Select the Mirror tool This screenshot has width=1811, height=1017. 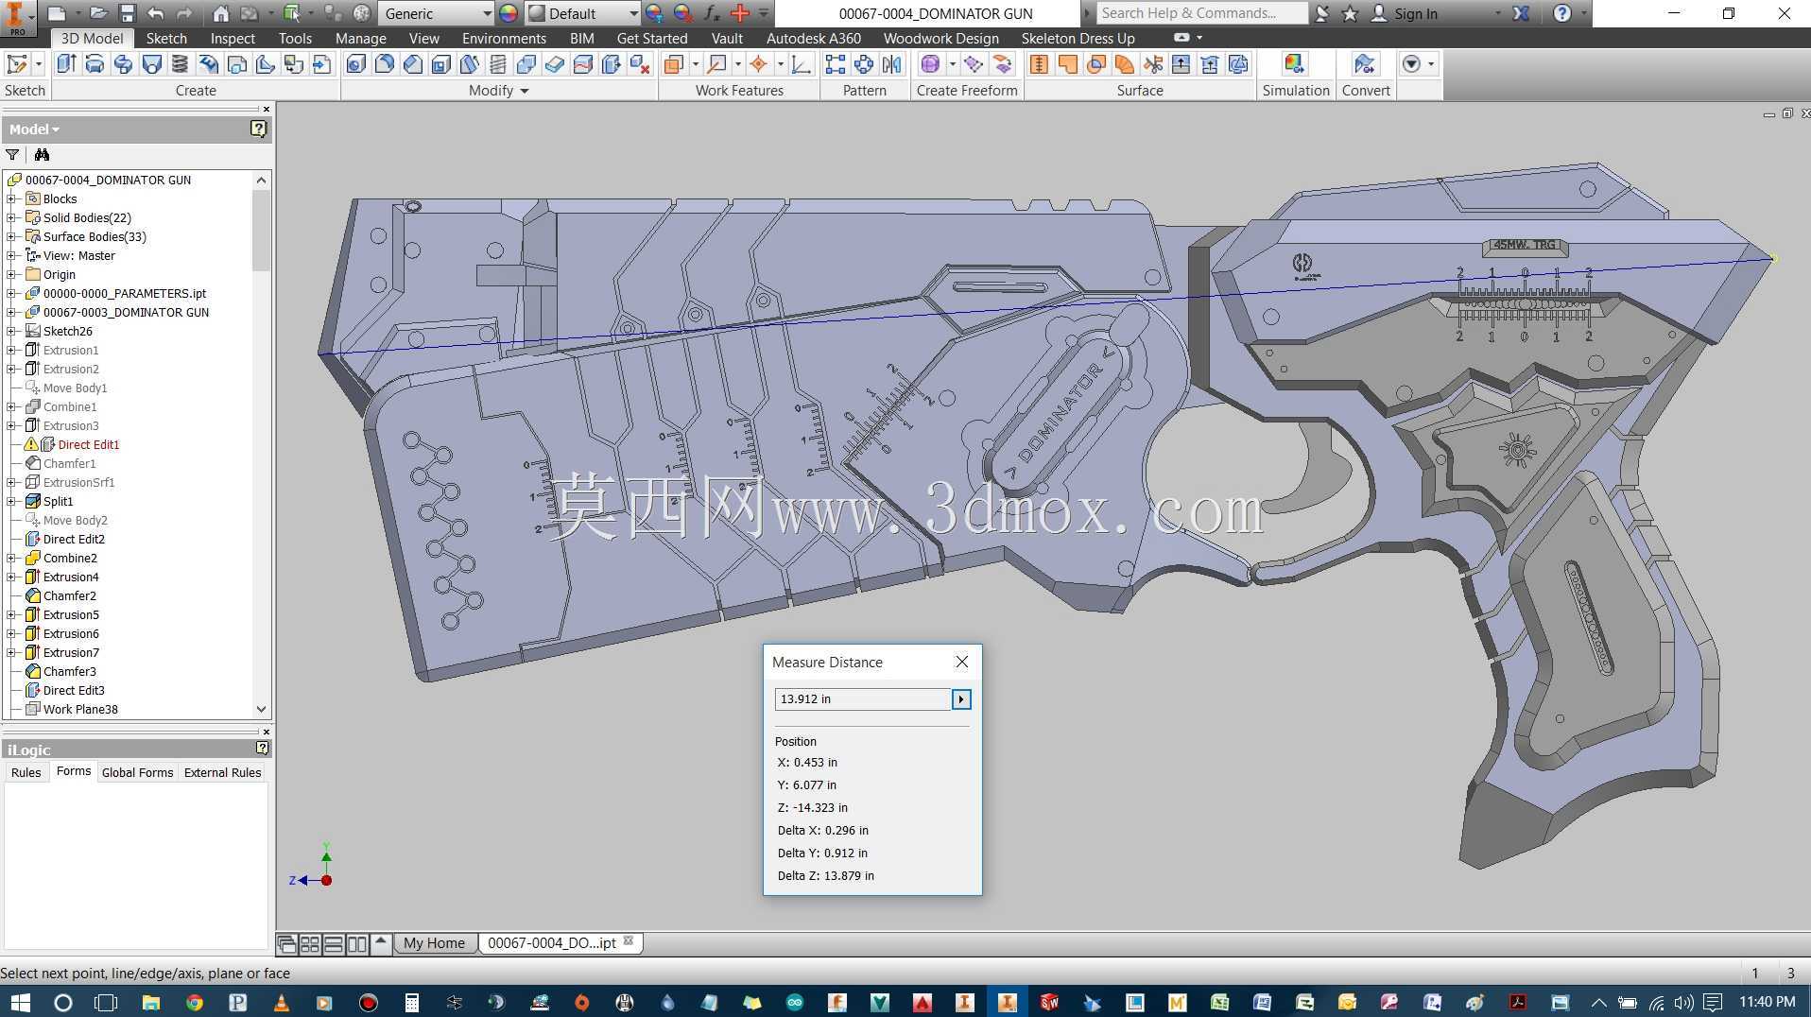pyautogui.click(x=891, y=64)
